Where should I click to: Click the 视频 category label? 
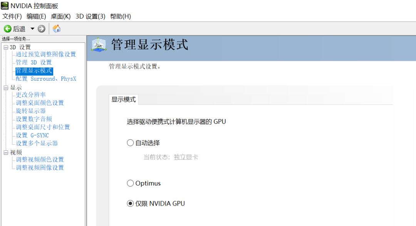pos(16,152)
